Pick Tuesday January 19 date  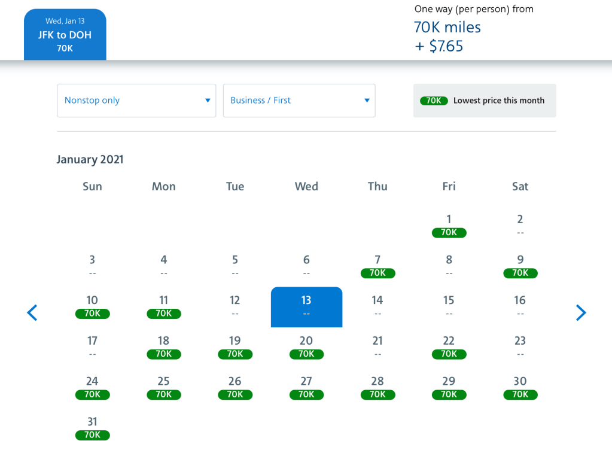tap(235, 347)
